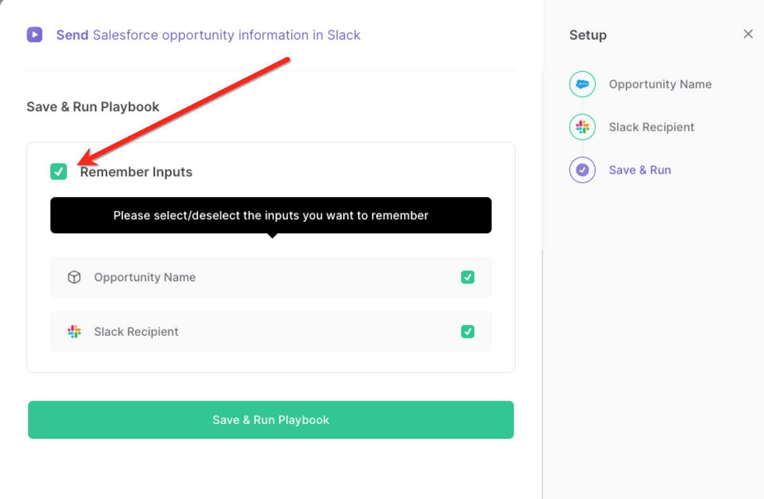Click the Slack Recipient row text

pyautogui.click(x=136, y=331)
